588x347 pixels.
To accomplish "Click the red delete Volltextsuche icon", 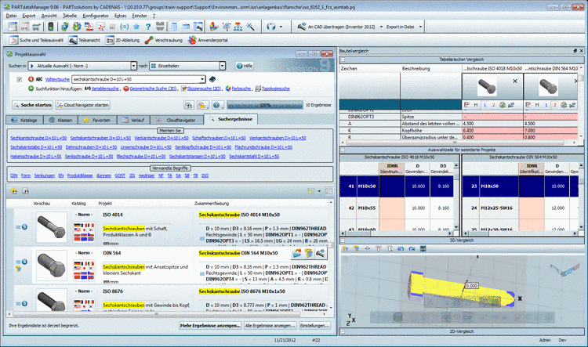I will 31,79.
